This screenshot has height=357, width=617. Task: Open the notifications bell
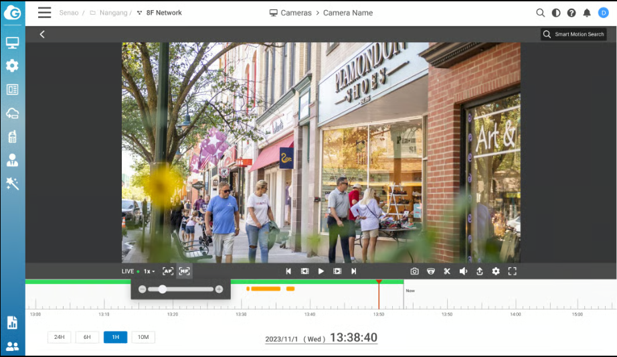[587, 13]
